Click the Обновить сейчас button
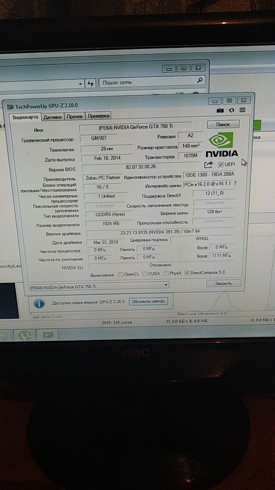The height and width of the screenshot is (490, 275). [x=148, y=301]
